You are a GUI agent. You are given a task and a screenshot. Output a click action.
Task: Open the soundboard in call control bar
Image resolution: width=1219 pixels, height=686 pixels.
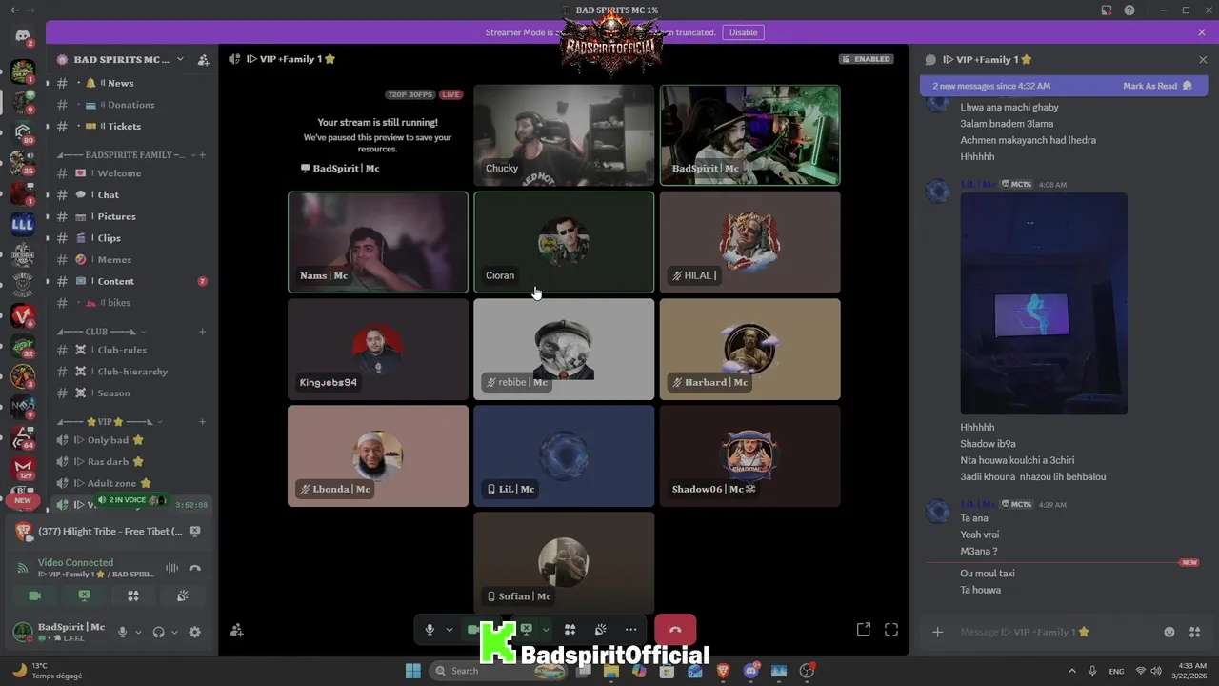point(600,630)
